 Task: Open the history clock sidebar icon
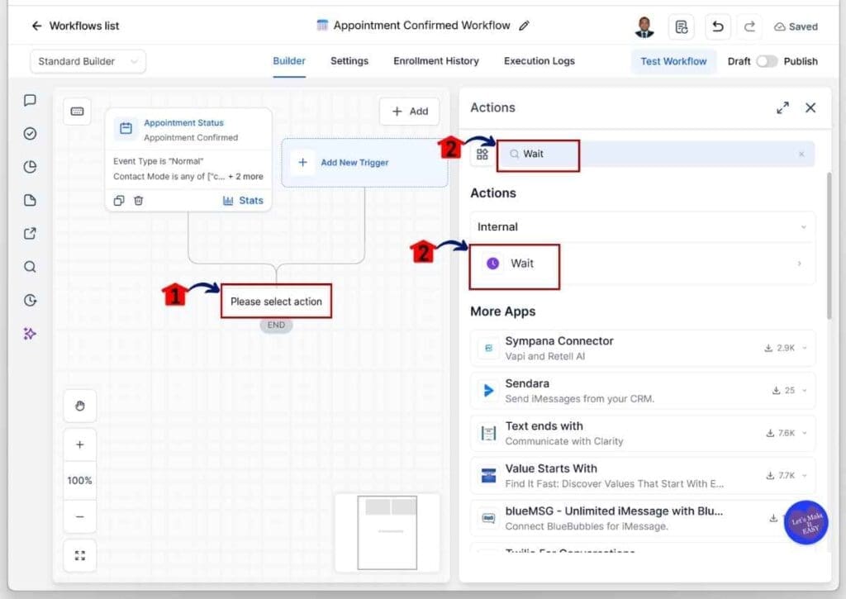coord(31,300)
